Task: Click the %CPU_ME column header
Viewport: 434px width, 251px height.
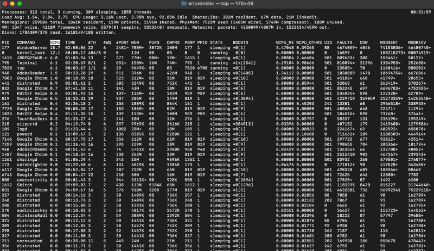Action: pos(284,42)
